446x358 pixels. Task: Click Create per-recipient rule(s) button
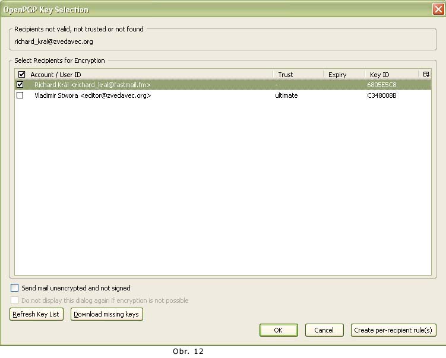coord(393,330)
